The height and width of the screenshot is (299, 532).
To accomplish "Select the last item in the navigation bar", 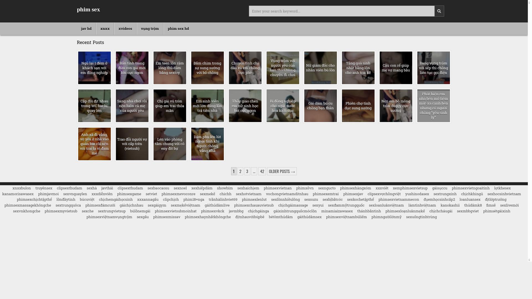I will coord(178,29).
